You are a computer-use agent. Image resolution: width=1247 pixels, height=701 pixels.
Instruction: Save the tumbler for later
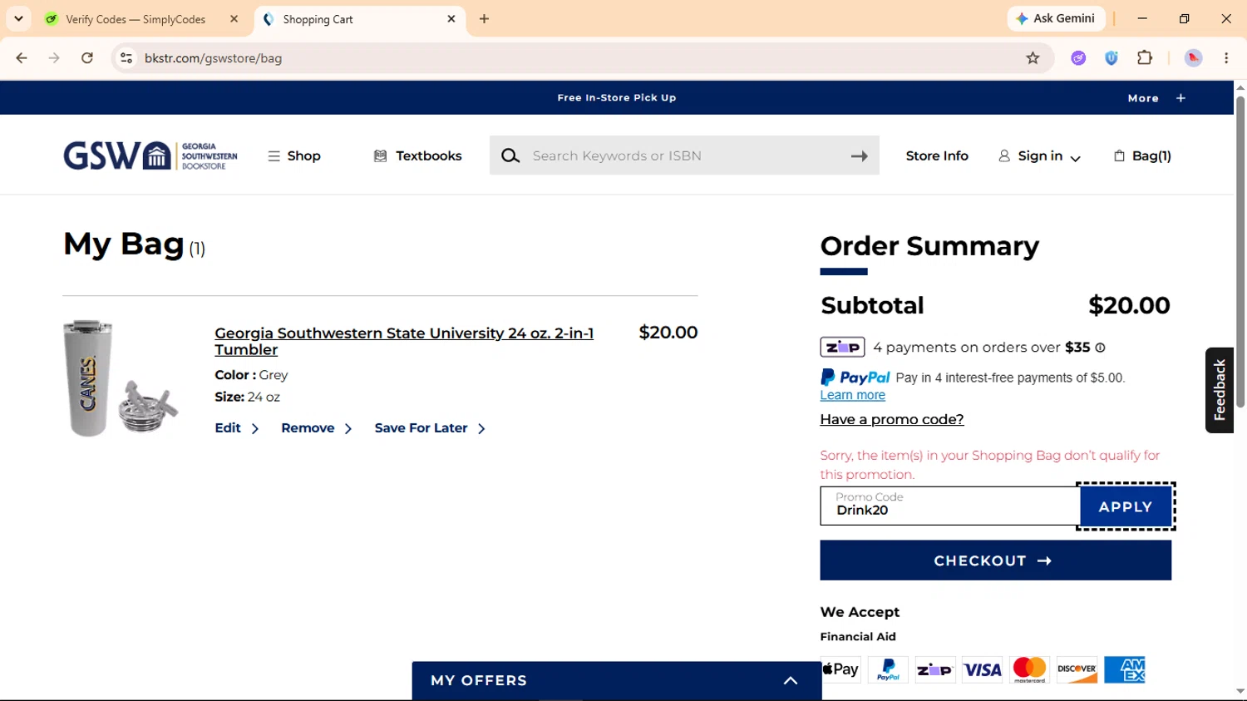click(430, 428)
